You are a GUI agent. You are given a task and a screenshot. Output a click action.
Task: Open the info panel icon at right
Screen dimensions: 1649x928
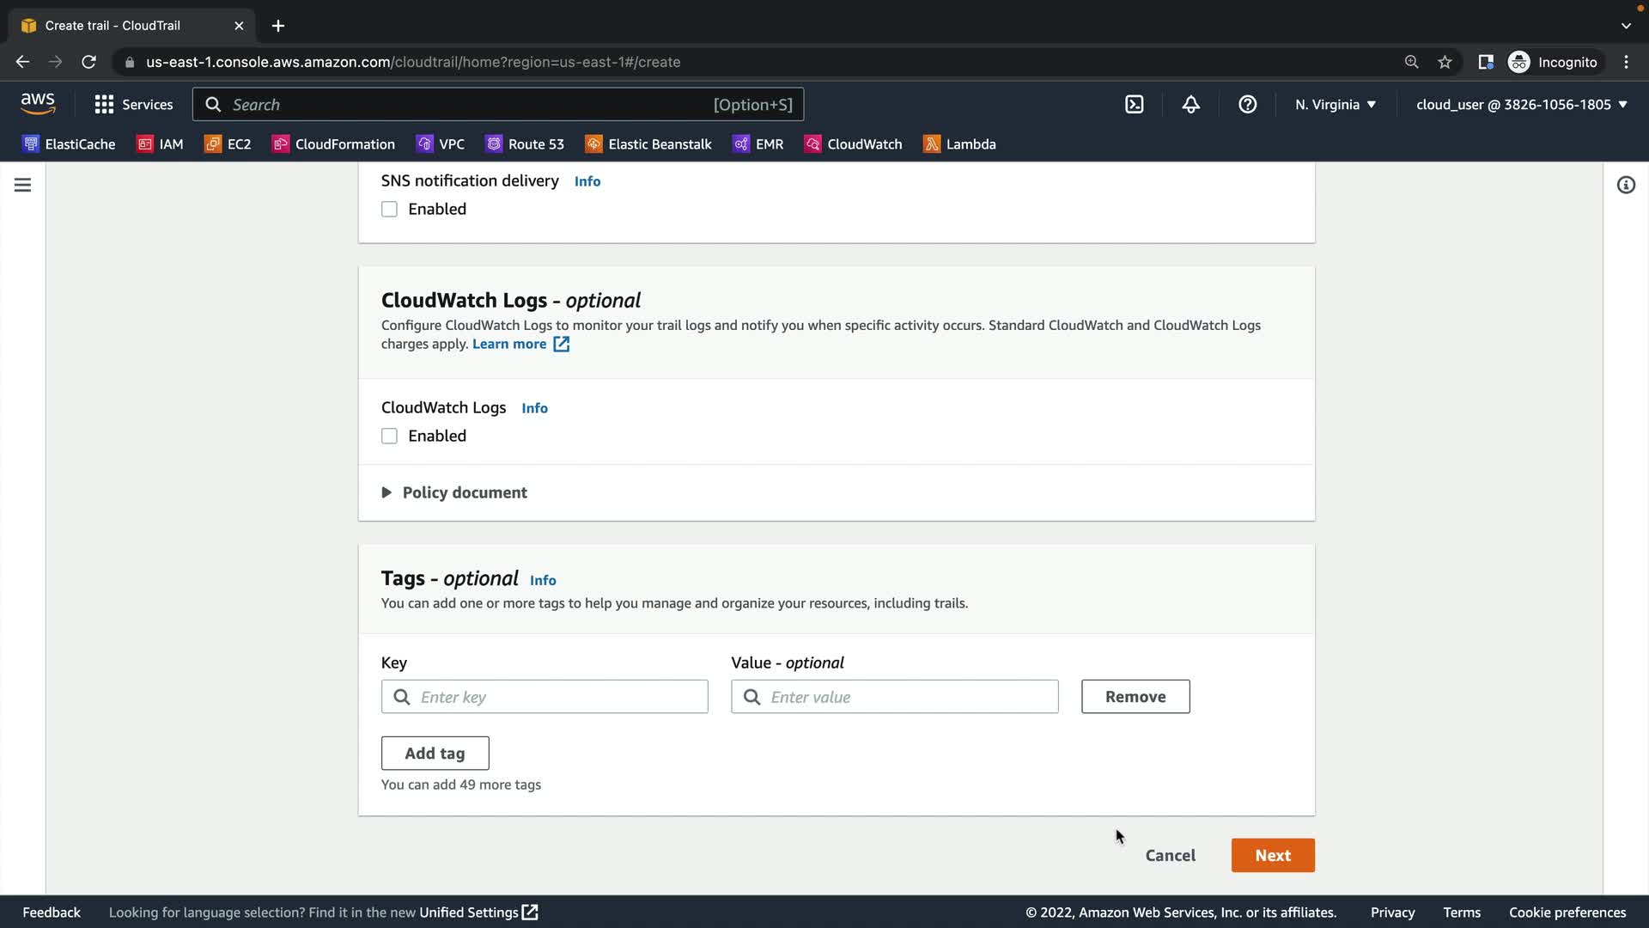1625,185
